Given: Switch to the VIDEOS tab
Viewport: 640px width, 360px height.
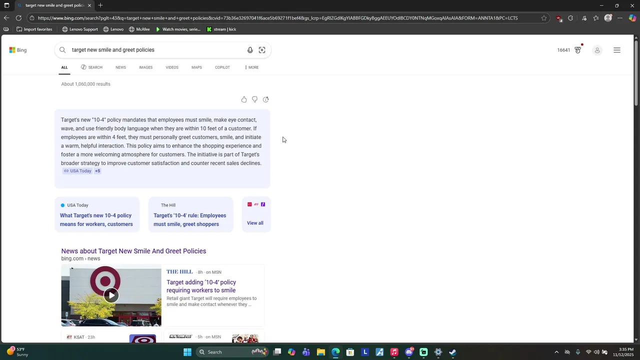Looking at the screenshot, I should [172, 67].
